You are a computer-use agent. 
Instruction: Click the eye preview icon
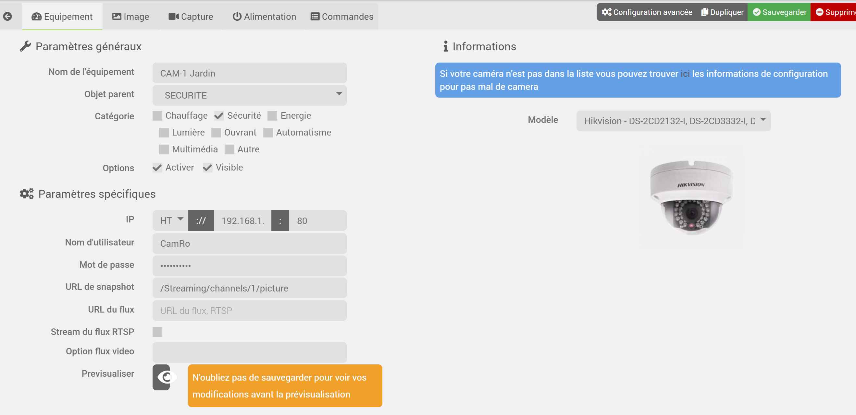coord(165,377)
